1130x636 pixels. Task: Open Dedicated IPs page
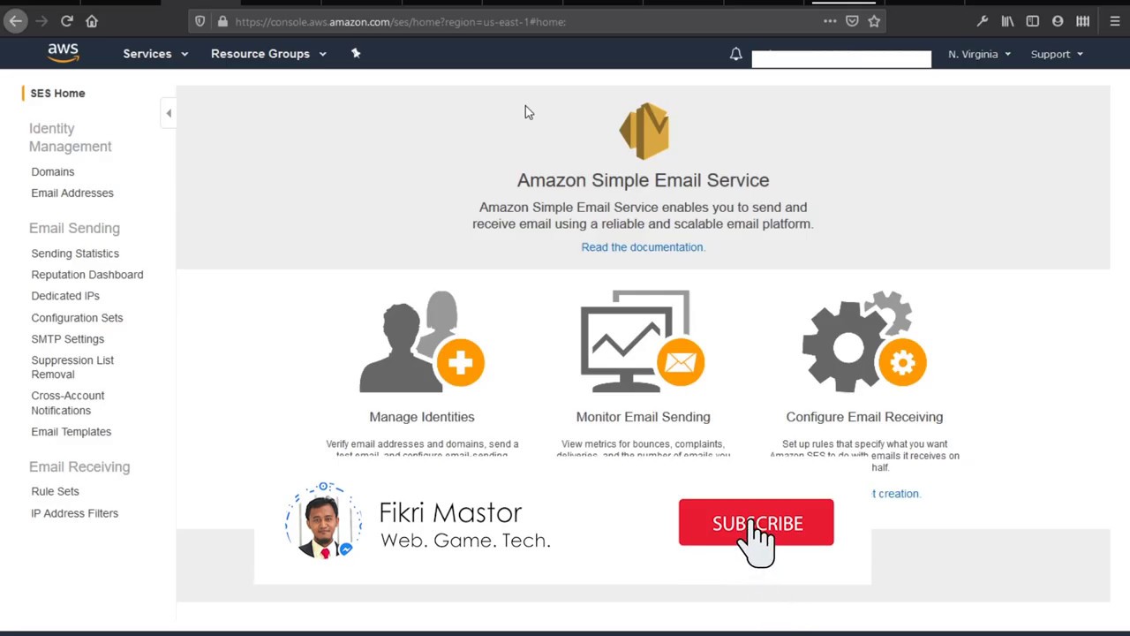(65, 296)
